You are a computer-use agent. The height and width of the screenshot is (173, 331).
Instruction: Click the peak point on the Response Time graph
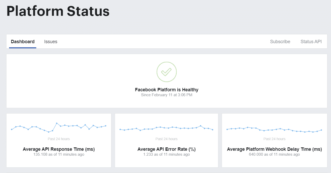coord(56,123)
